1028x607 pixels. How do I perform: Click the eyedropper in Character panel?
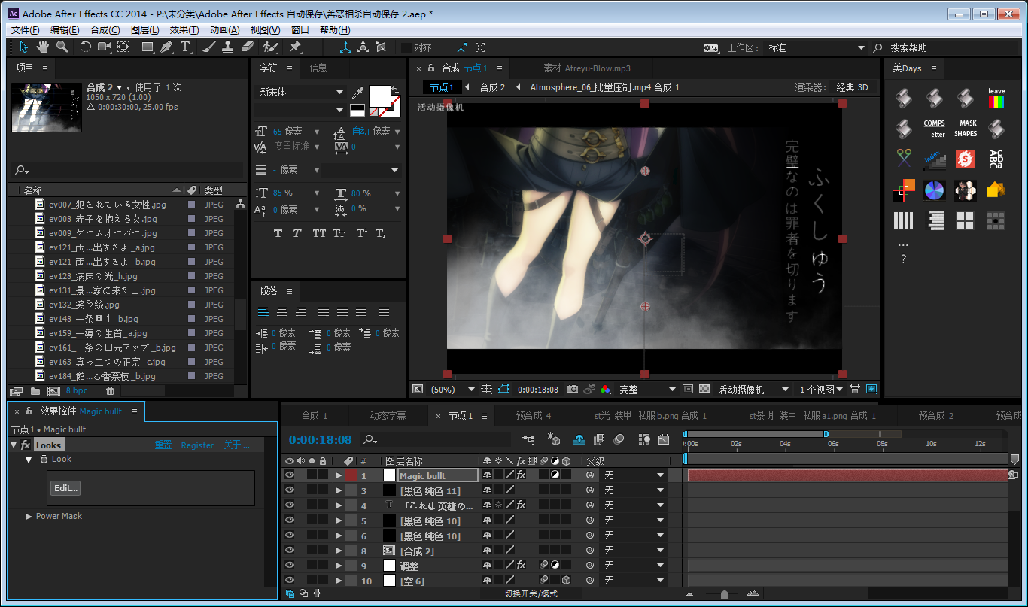[x=357, y=93]
